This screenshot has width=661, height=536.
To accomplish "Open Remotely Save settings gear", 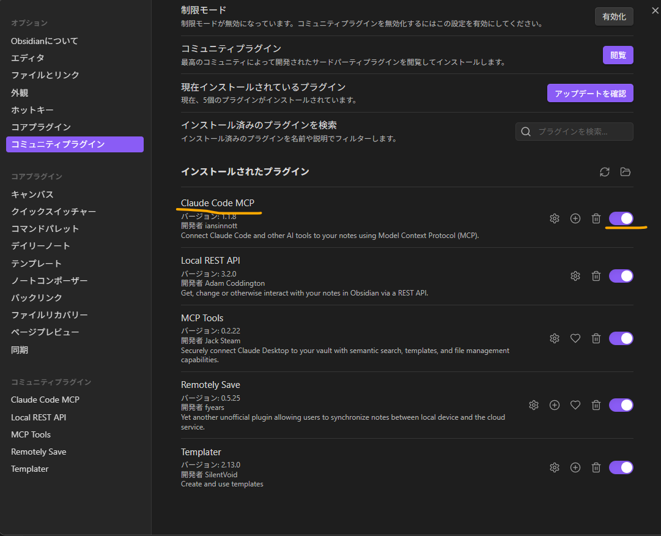I will 534,405.
